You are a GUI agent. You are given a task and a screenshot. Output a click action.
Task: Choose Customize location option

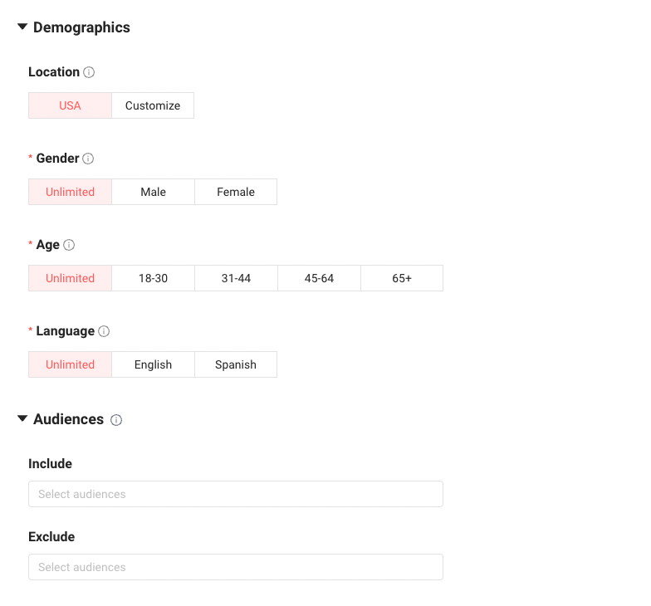(x=153, y=105)
